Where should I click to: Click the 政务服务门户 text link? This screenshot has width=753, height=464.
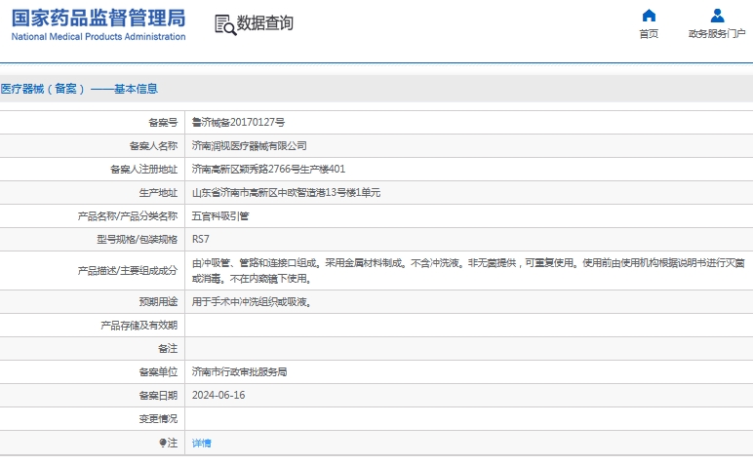coord(717,33)
